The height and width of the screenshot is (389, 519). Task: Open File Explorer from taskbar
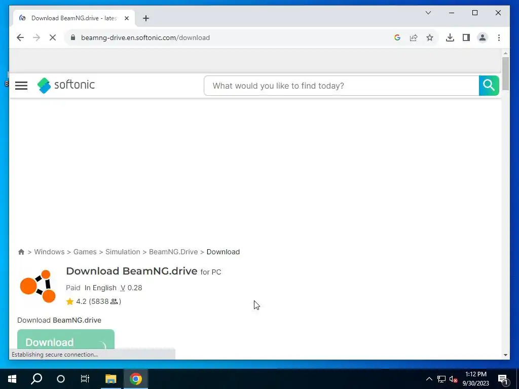coord(111,379)
